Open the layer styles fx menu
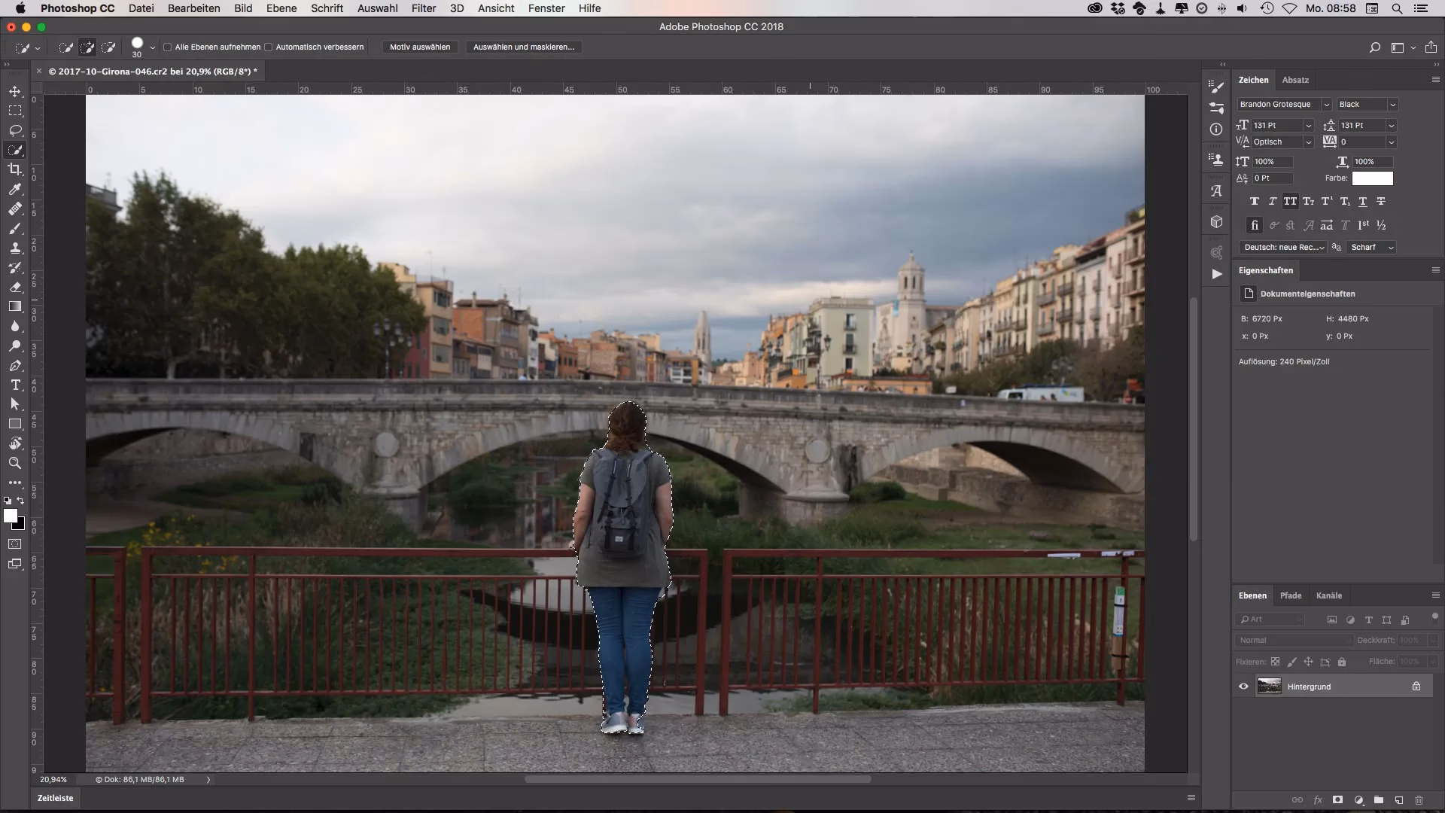This screenshot has width=1445, height=813. click(1318, 800)
